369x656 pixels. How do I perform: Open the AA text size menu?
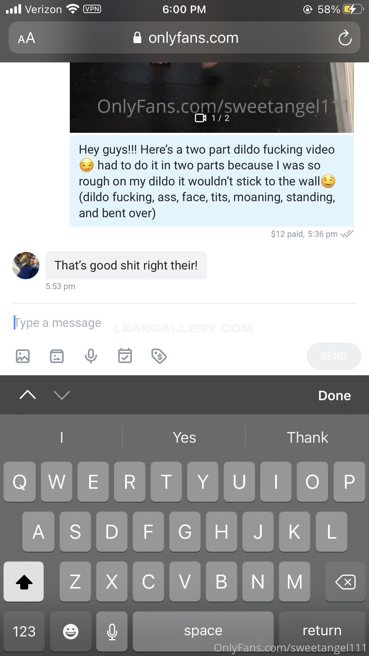click(26, 38)
